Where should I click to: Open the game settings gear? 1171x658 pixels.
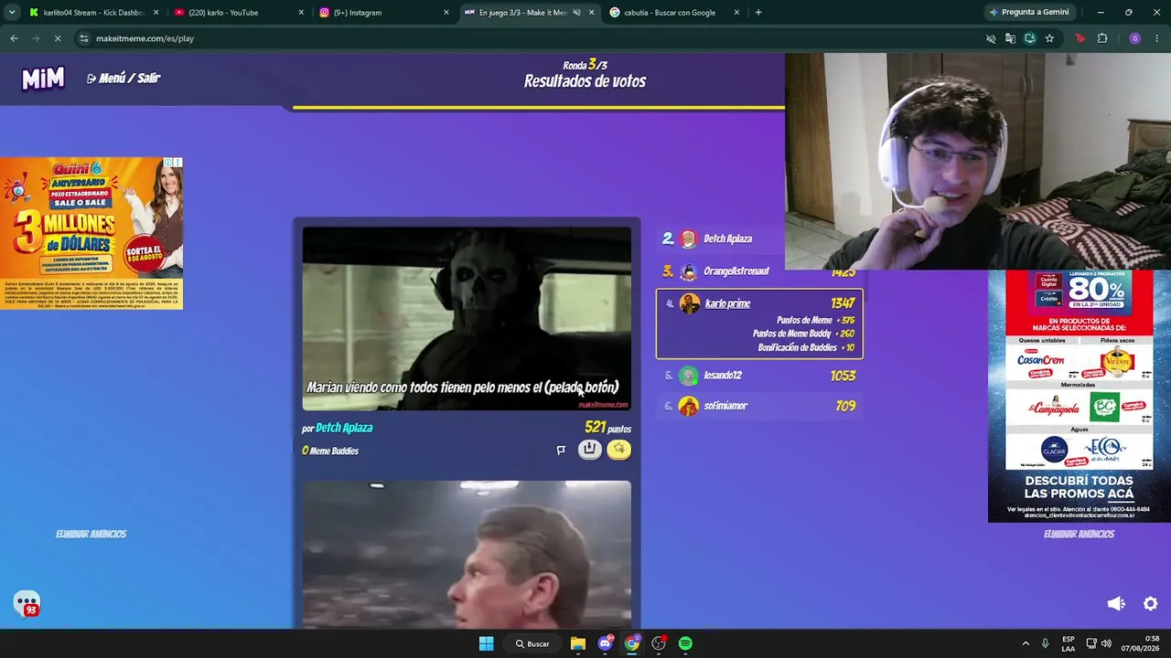tap(1151, 603)
